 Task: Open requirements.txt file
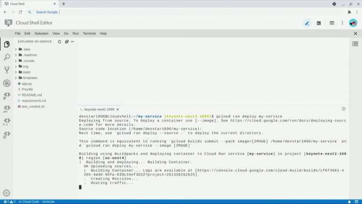click(33, 101)
